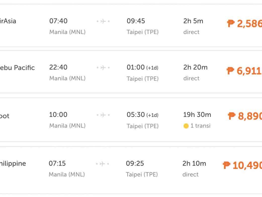Click the airplane icon in the AirAsia row

click(x=103, y=21)
